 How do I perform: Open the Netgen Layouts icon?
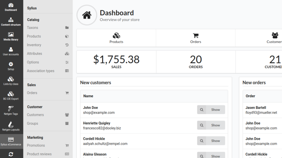tap(11, 126)
